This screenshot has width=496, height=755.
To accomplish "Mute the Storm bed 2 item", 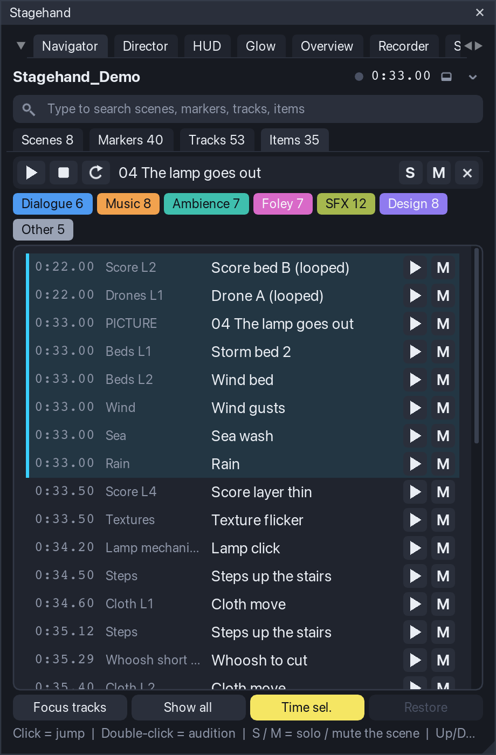I will [443, 352].
